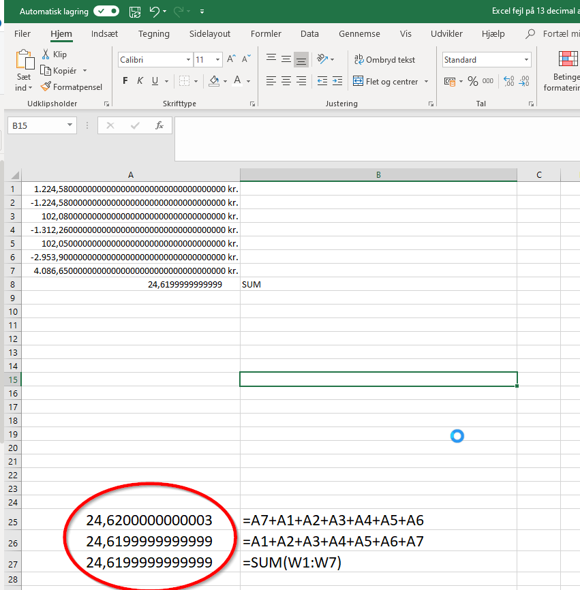Click the decrease indent icon

[322, 81]
